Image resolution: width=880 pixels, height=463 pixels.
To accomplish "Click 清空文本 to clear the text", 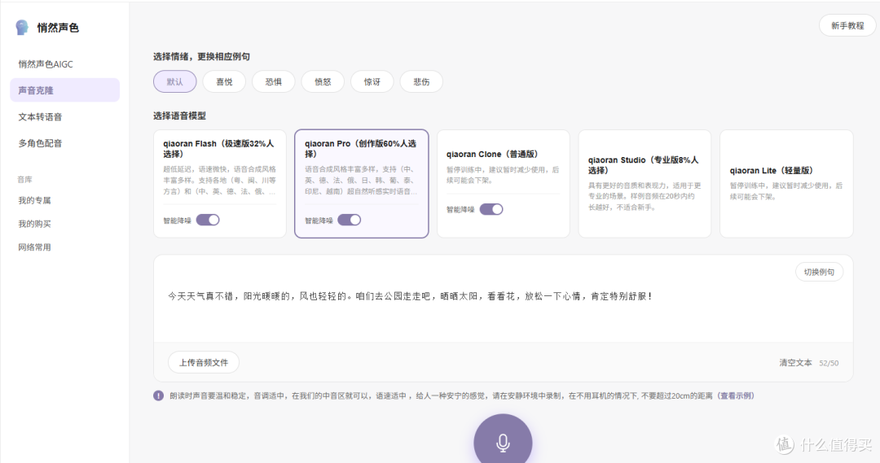I will point(795,363).
